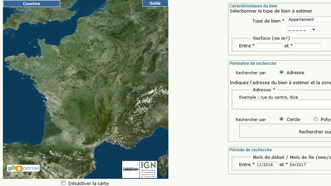This screenshot has width=331, height=186.
Task: Click the IGN logo
Action: pyautogui.click(x=148, y=169)
